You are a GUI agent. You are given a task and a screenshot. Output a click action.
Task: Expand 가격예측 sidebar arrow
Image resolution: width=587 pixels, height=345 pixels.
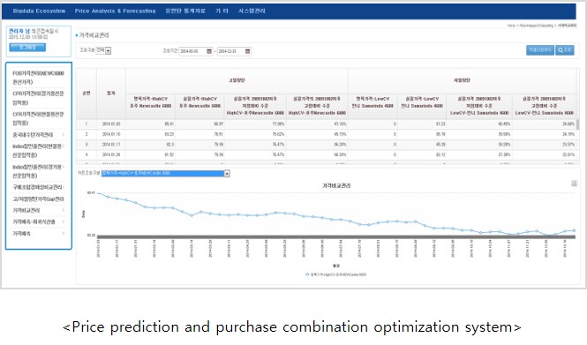pos(64,234)
